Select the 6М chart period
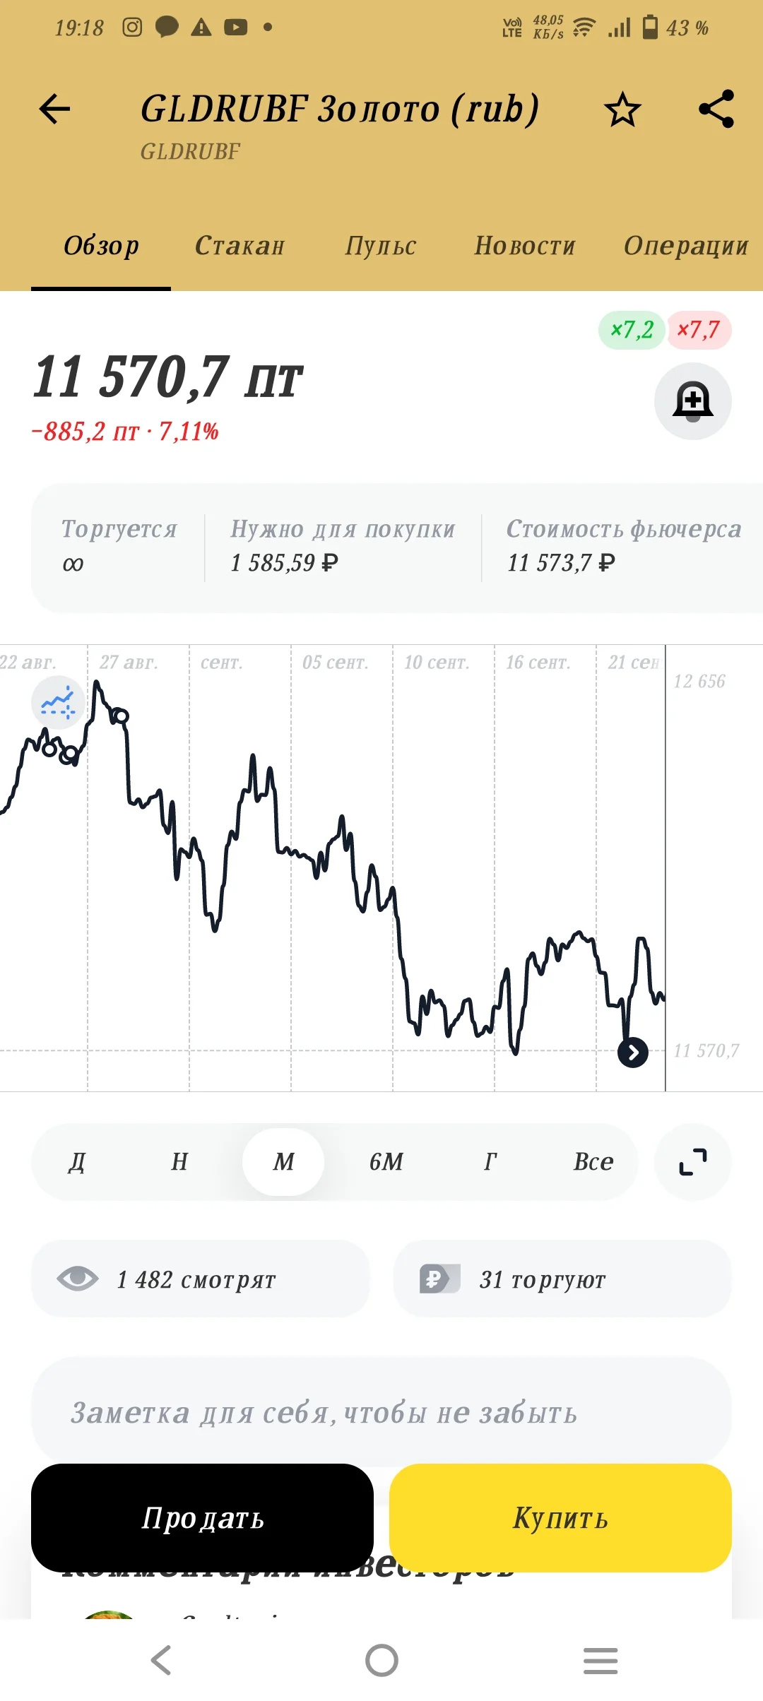 (386, 1162)
